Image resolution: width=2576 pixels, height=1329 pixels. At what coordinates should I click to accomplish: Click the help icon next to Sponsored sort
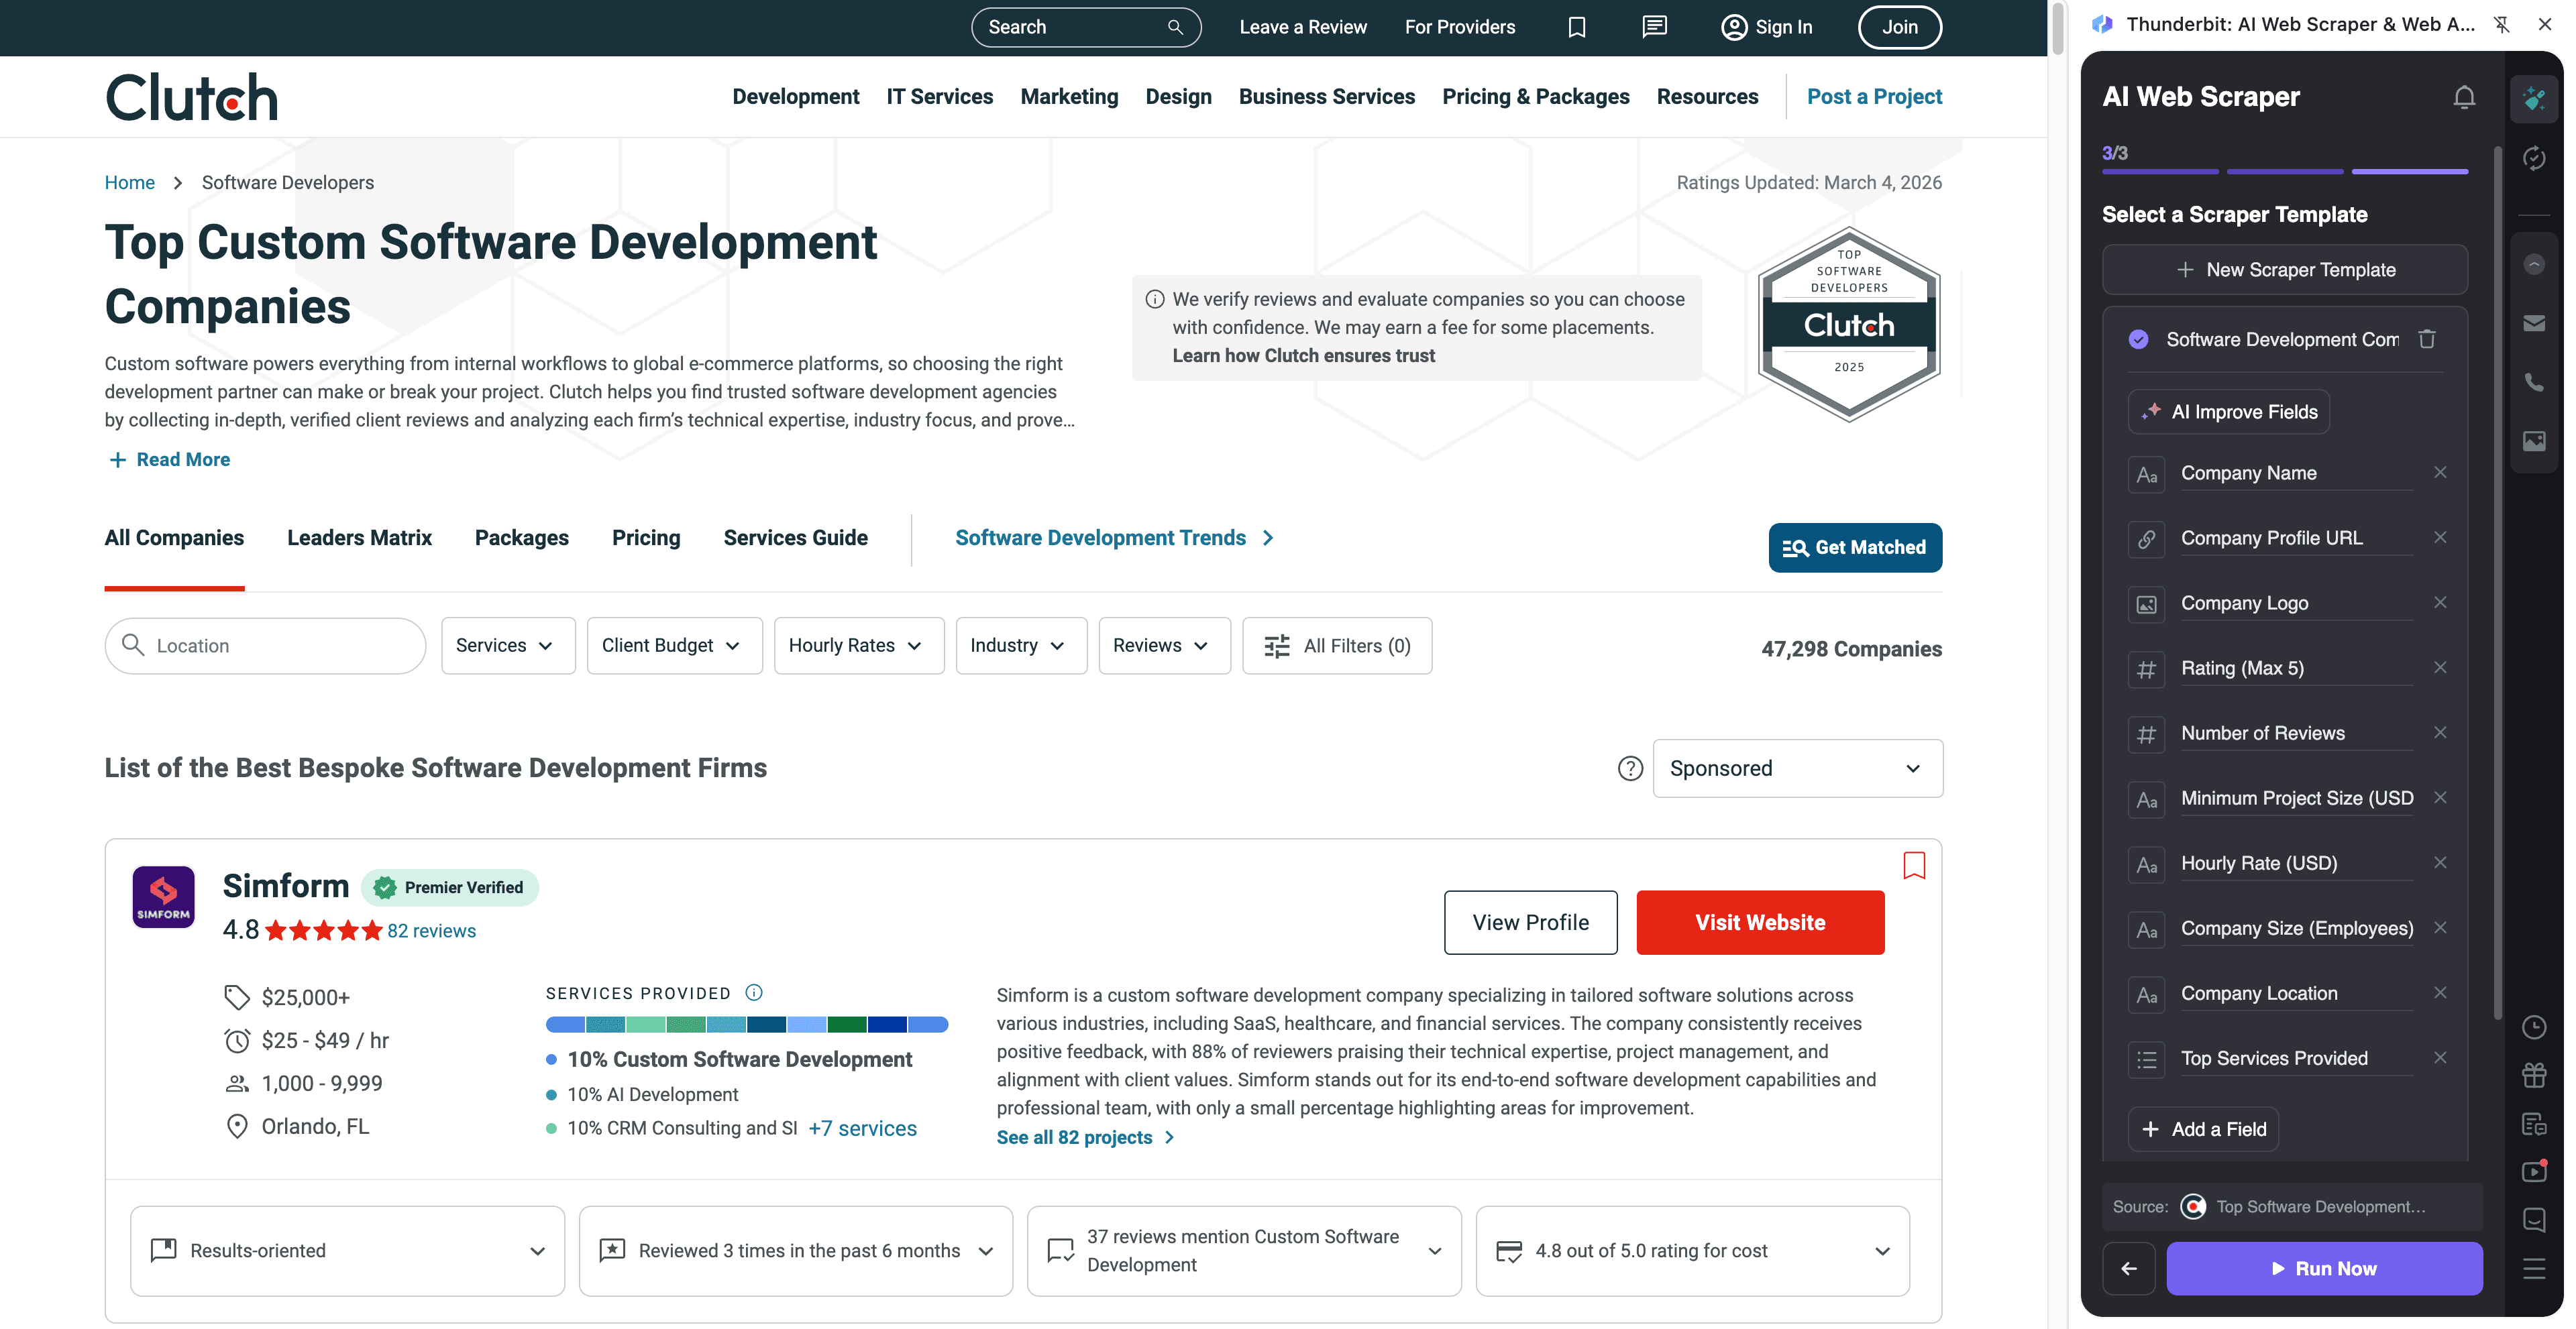(1630, 768)
